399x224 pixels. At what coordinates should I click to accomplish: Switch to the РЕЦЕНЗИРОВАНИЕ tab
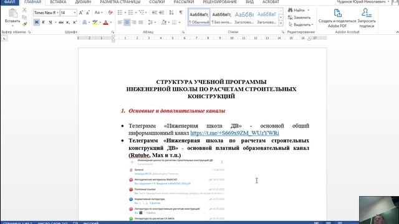click(219, 2)
